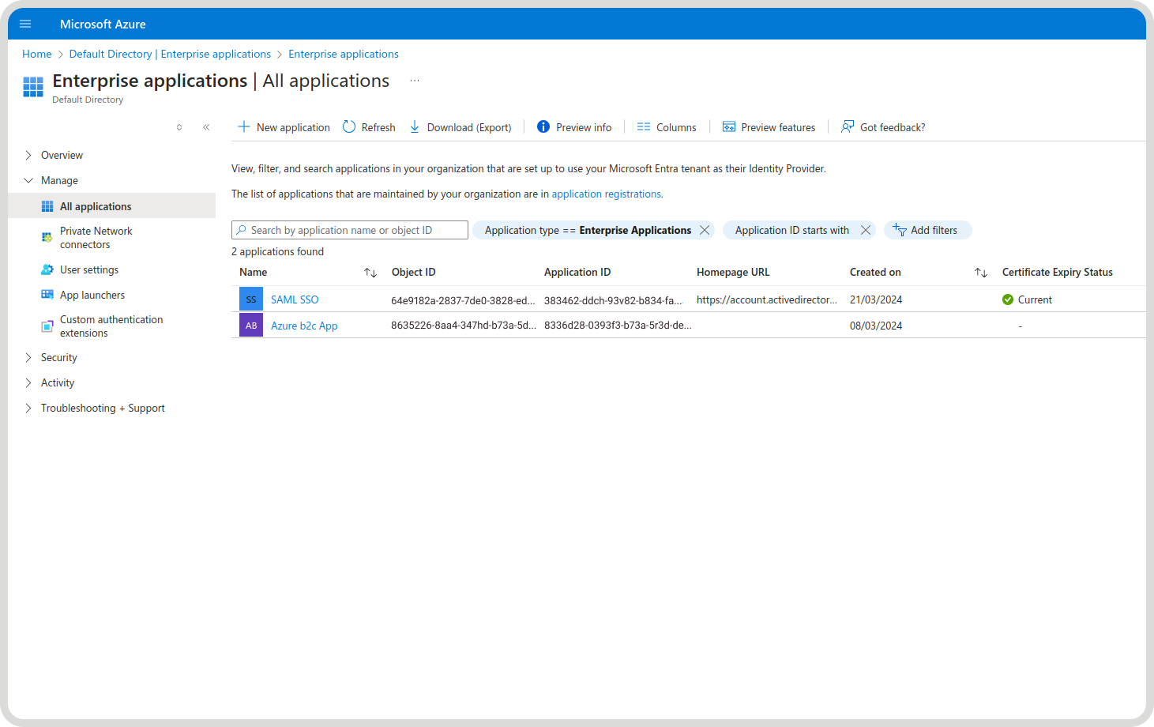Remove the Application type filter
This screenshot has height=727, width=1154.
click(705, 230)
